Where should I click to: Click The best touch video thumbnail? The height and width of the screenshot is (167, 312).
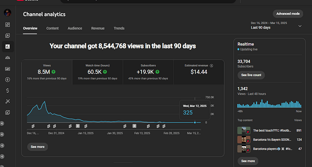[244, 130]
